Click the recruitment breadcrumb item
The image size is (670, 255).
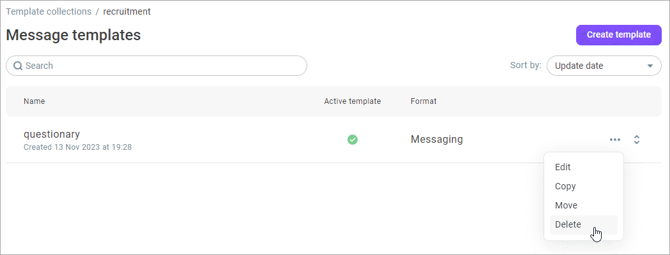pyautogui.click(x=127, y=11)
